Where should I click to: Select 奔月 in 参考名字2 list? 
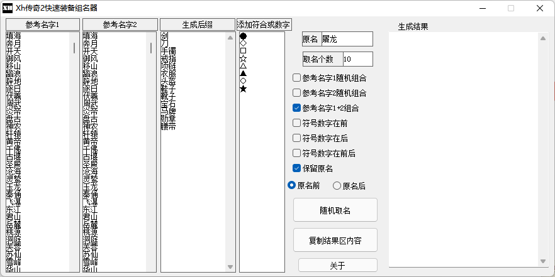pyautogui.click(x=90, y=43)
